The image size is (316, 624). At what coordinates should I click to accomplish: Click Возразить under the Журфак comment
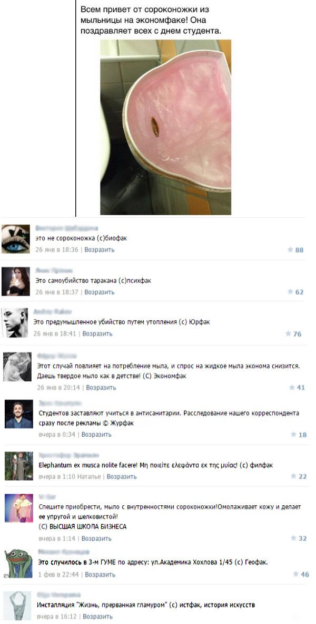click(96, 435)
